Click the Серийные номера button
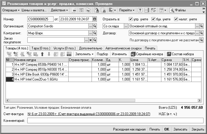Viewport: 207px width, 134px height. [x=147, y=54]
